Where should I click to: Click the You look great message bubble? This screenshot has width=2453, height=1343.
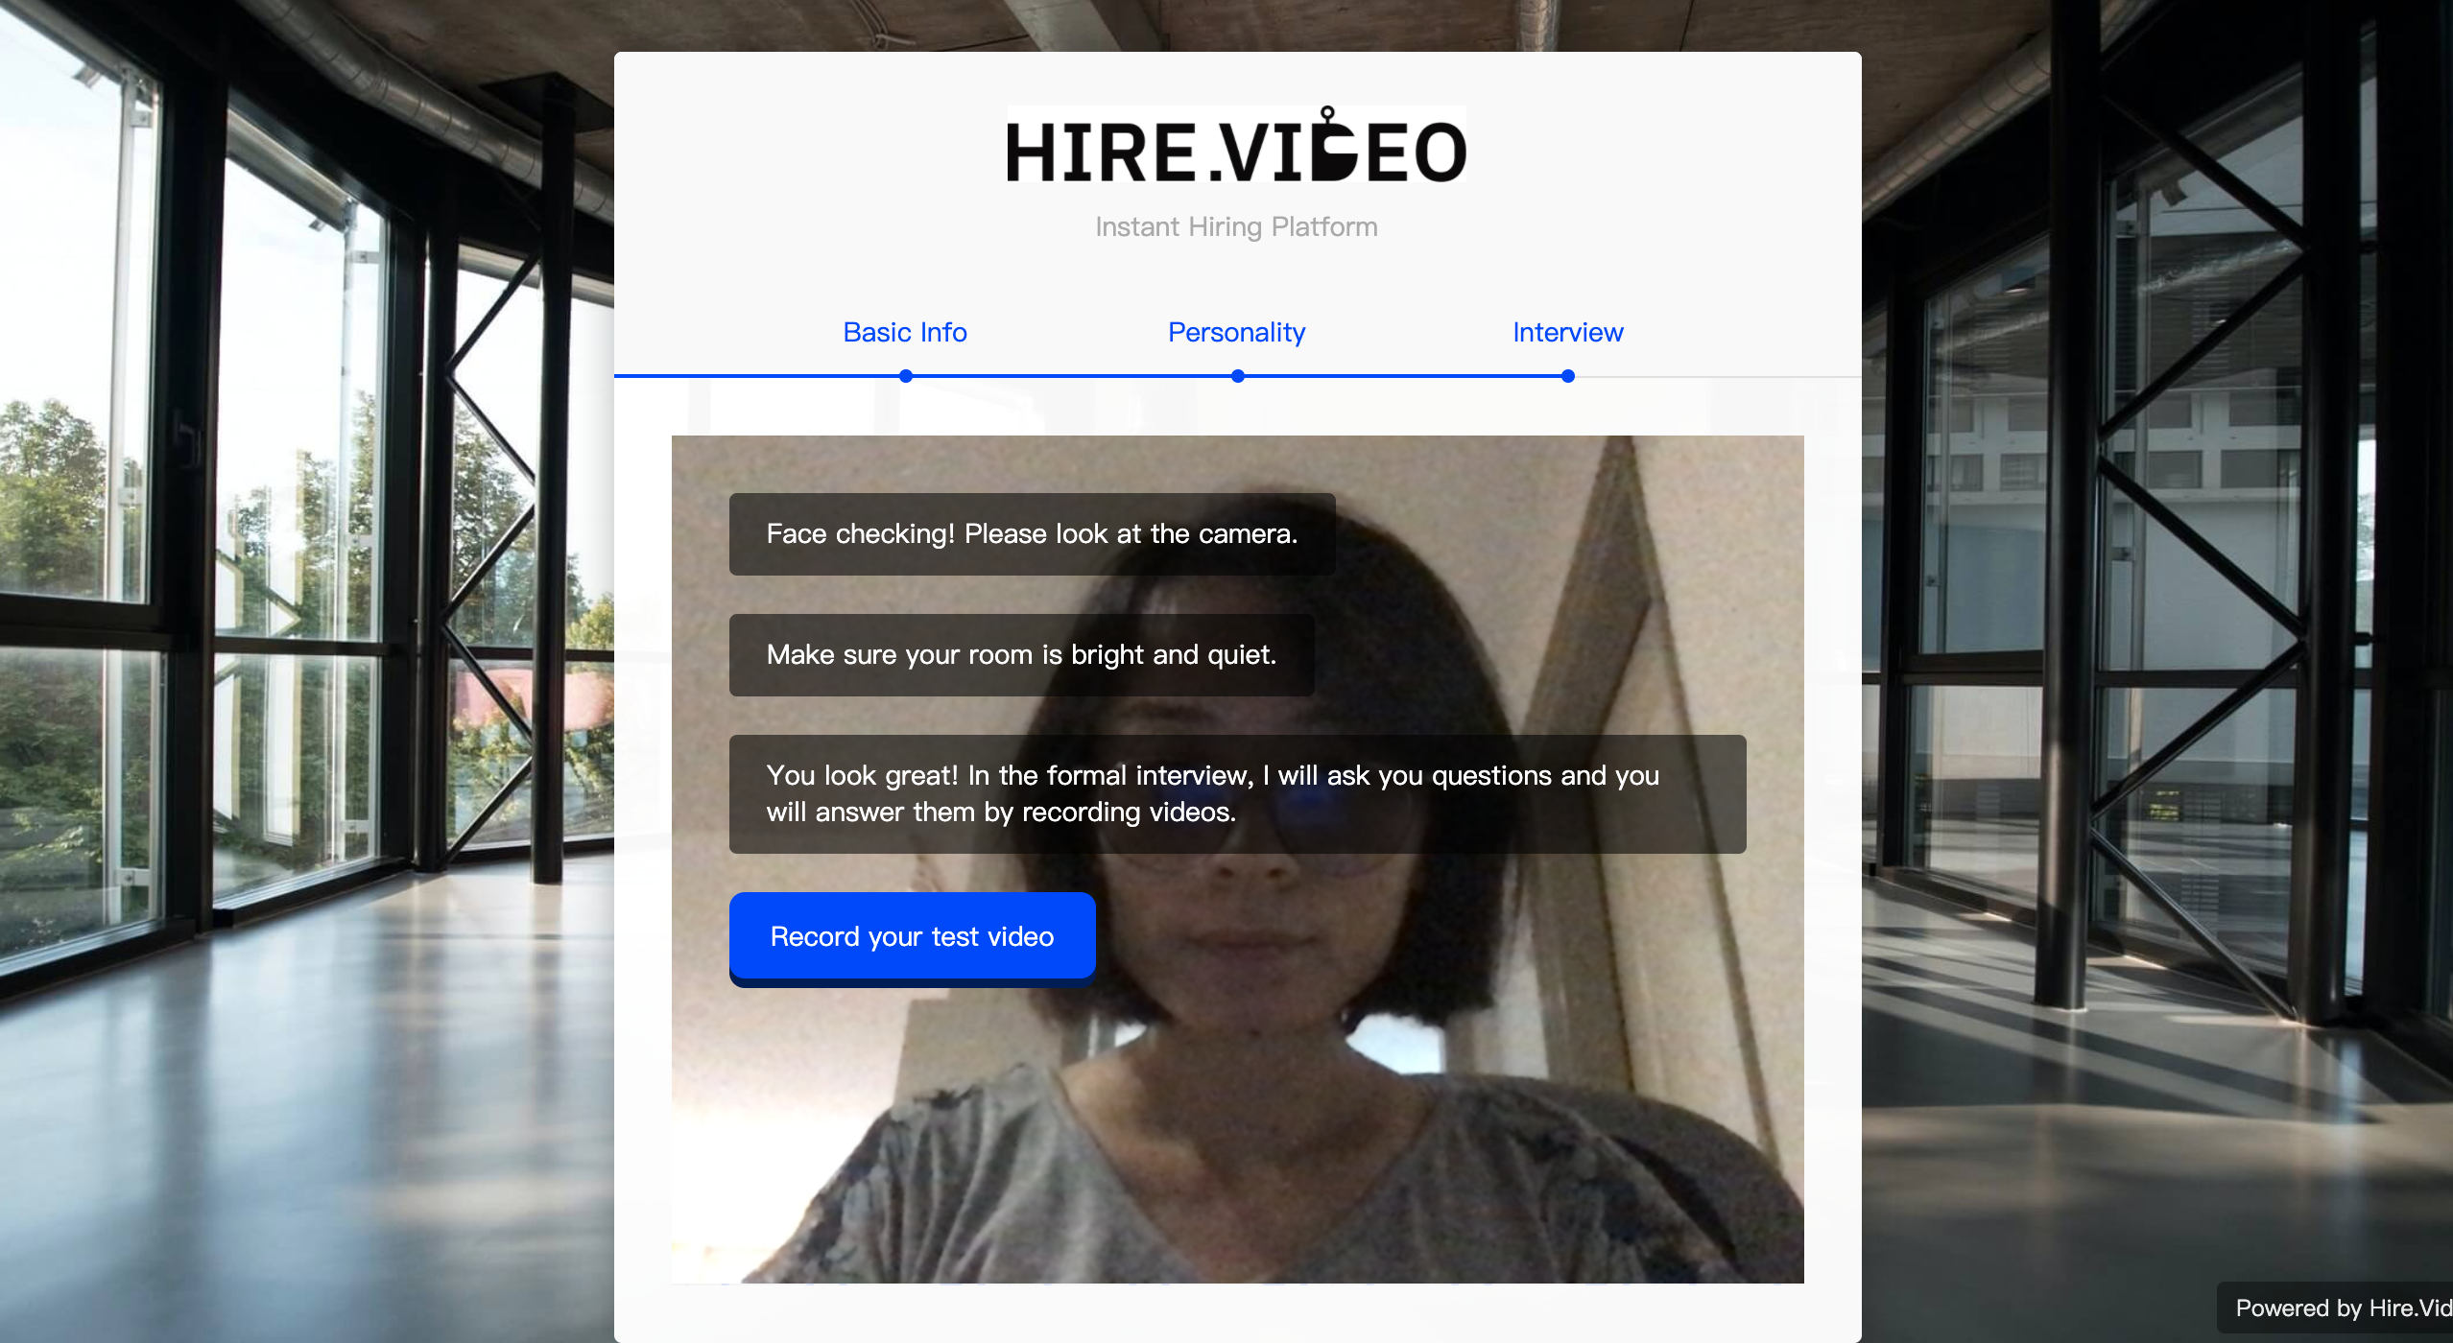1236,793
